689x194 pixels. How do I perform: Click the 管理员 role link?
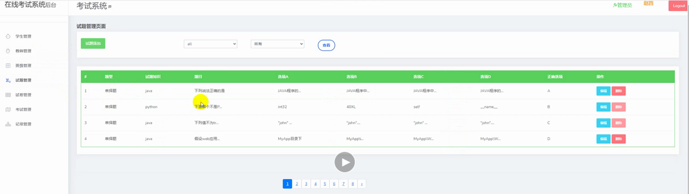[622, 5]
